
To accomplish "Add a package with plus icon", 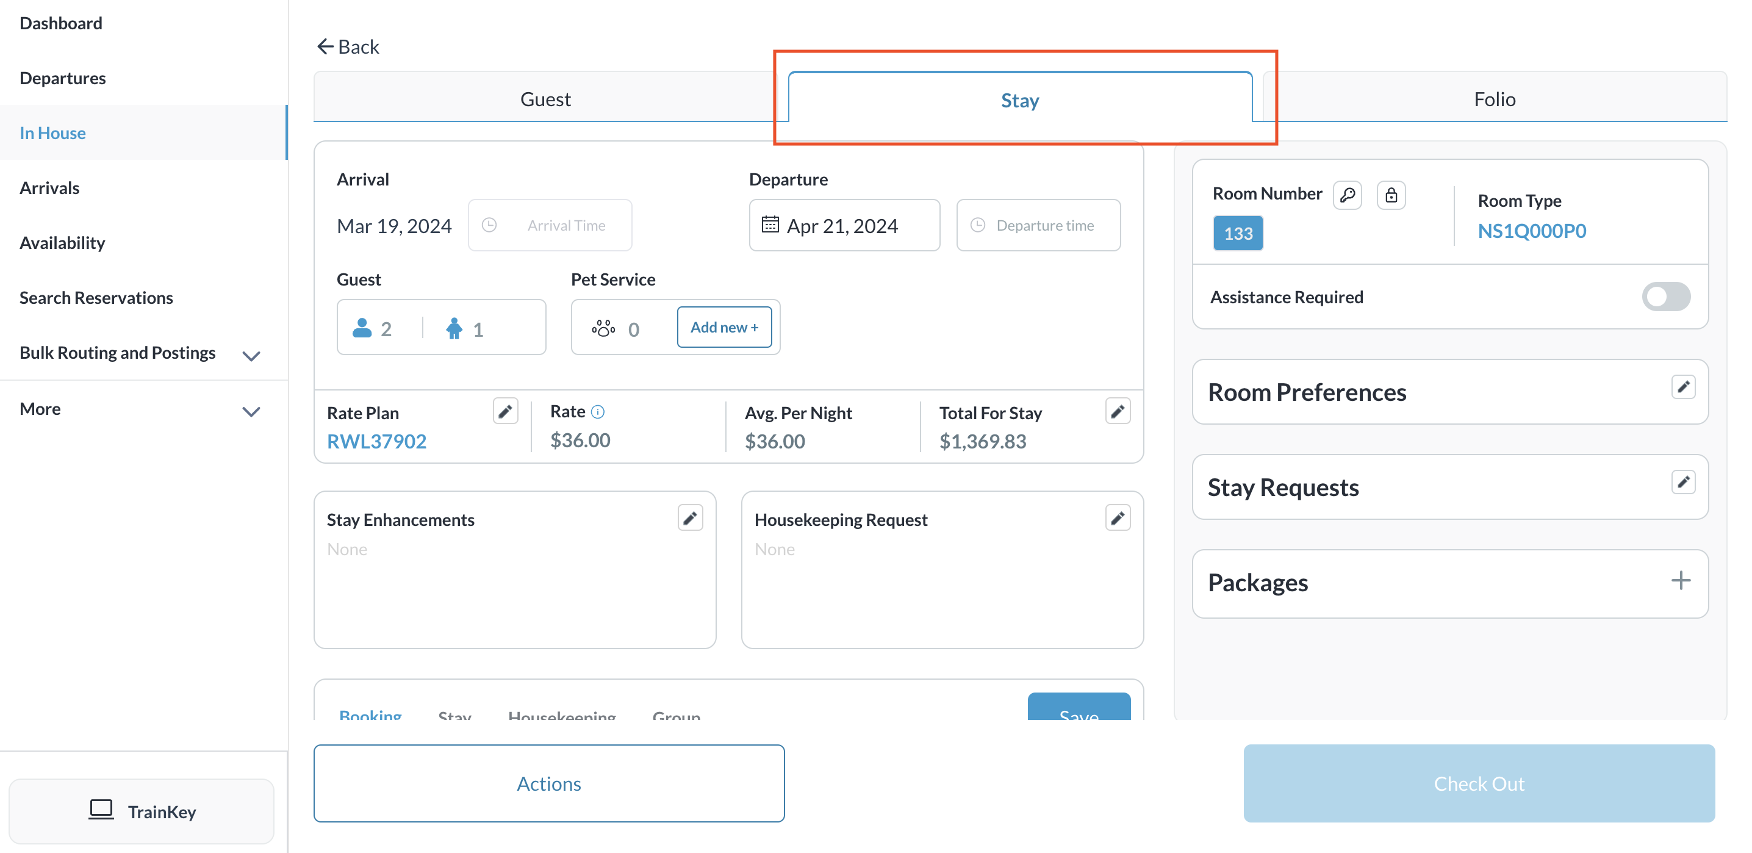I will coord(1680,581).
